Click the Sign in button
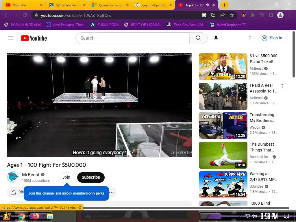296x222 pixels. pos(272,38)
